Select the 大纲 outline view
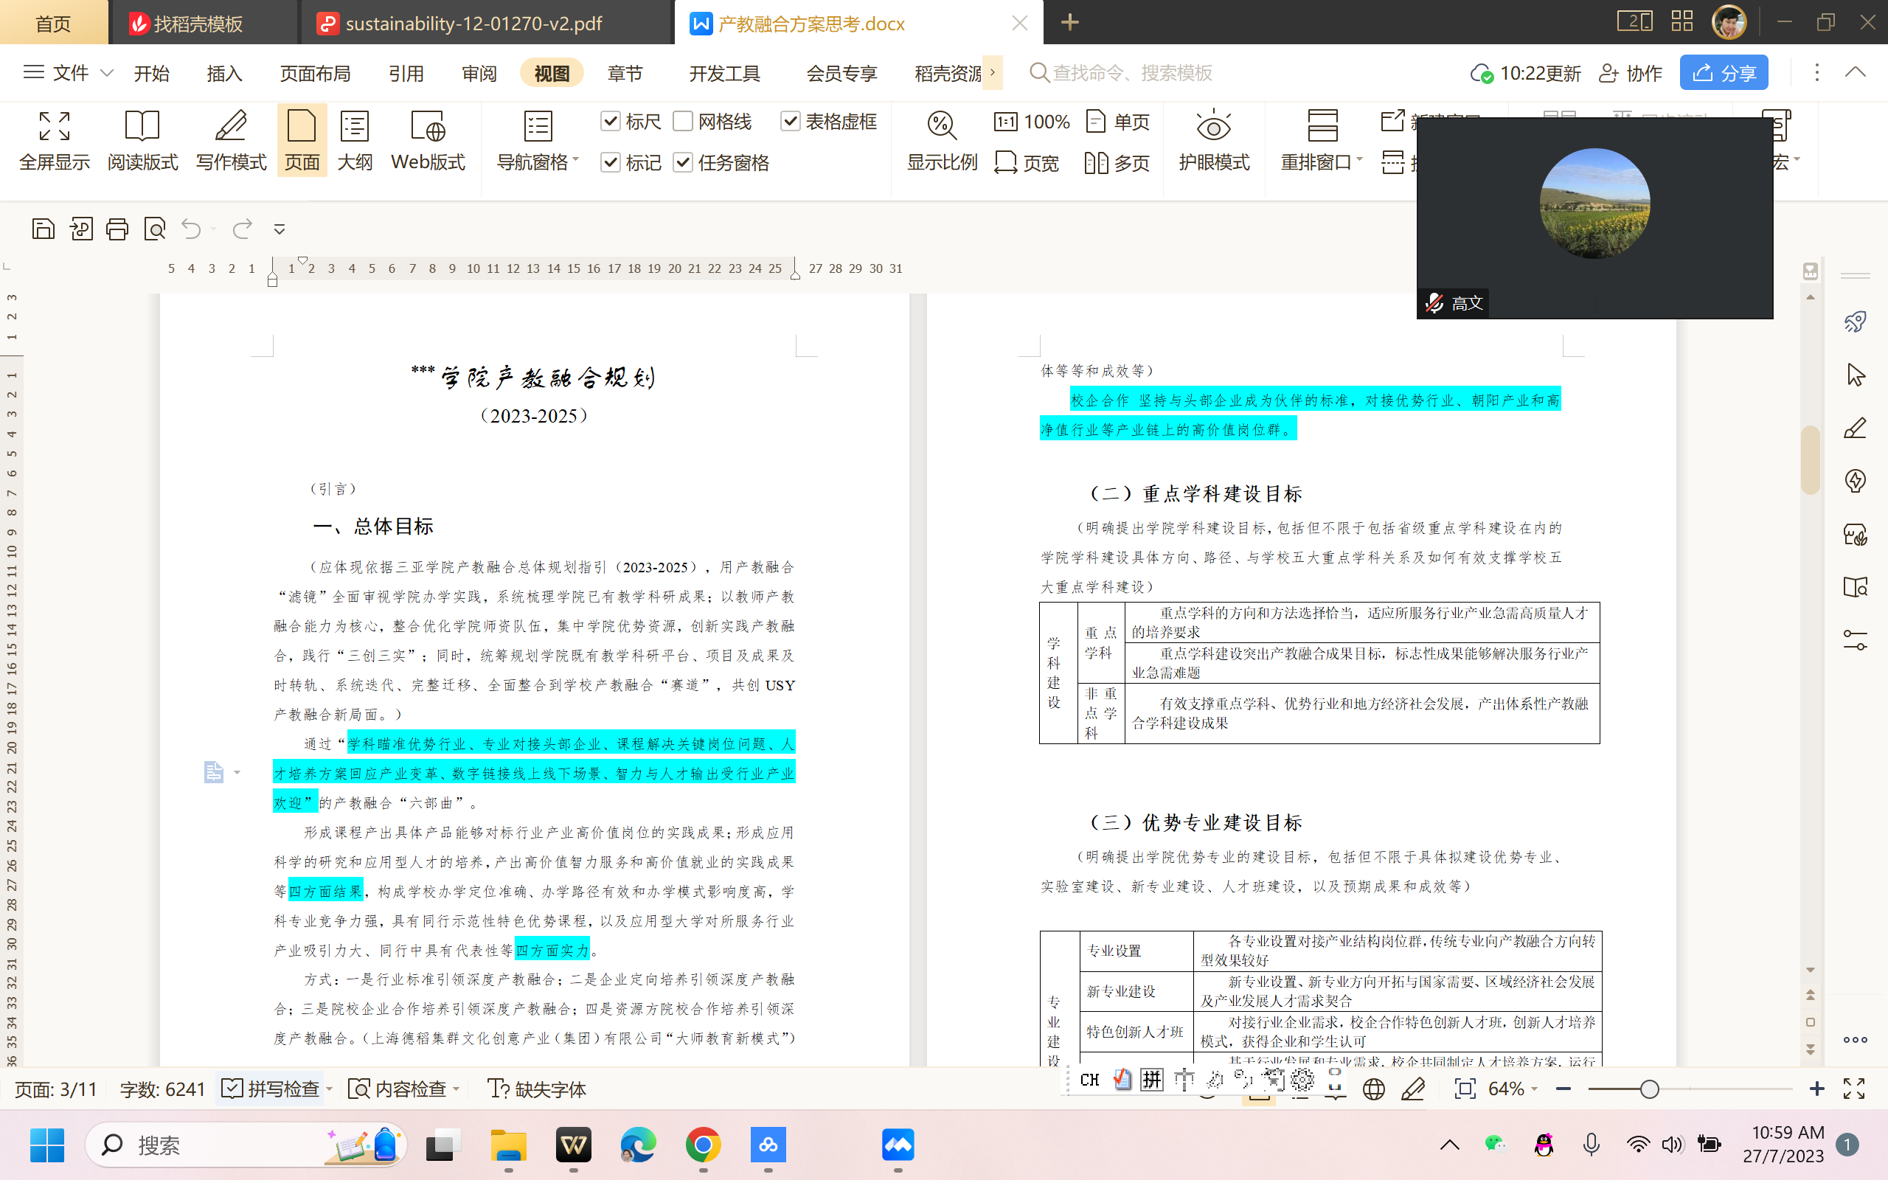 point(354,140)
